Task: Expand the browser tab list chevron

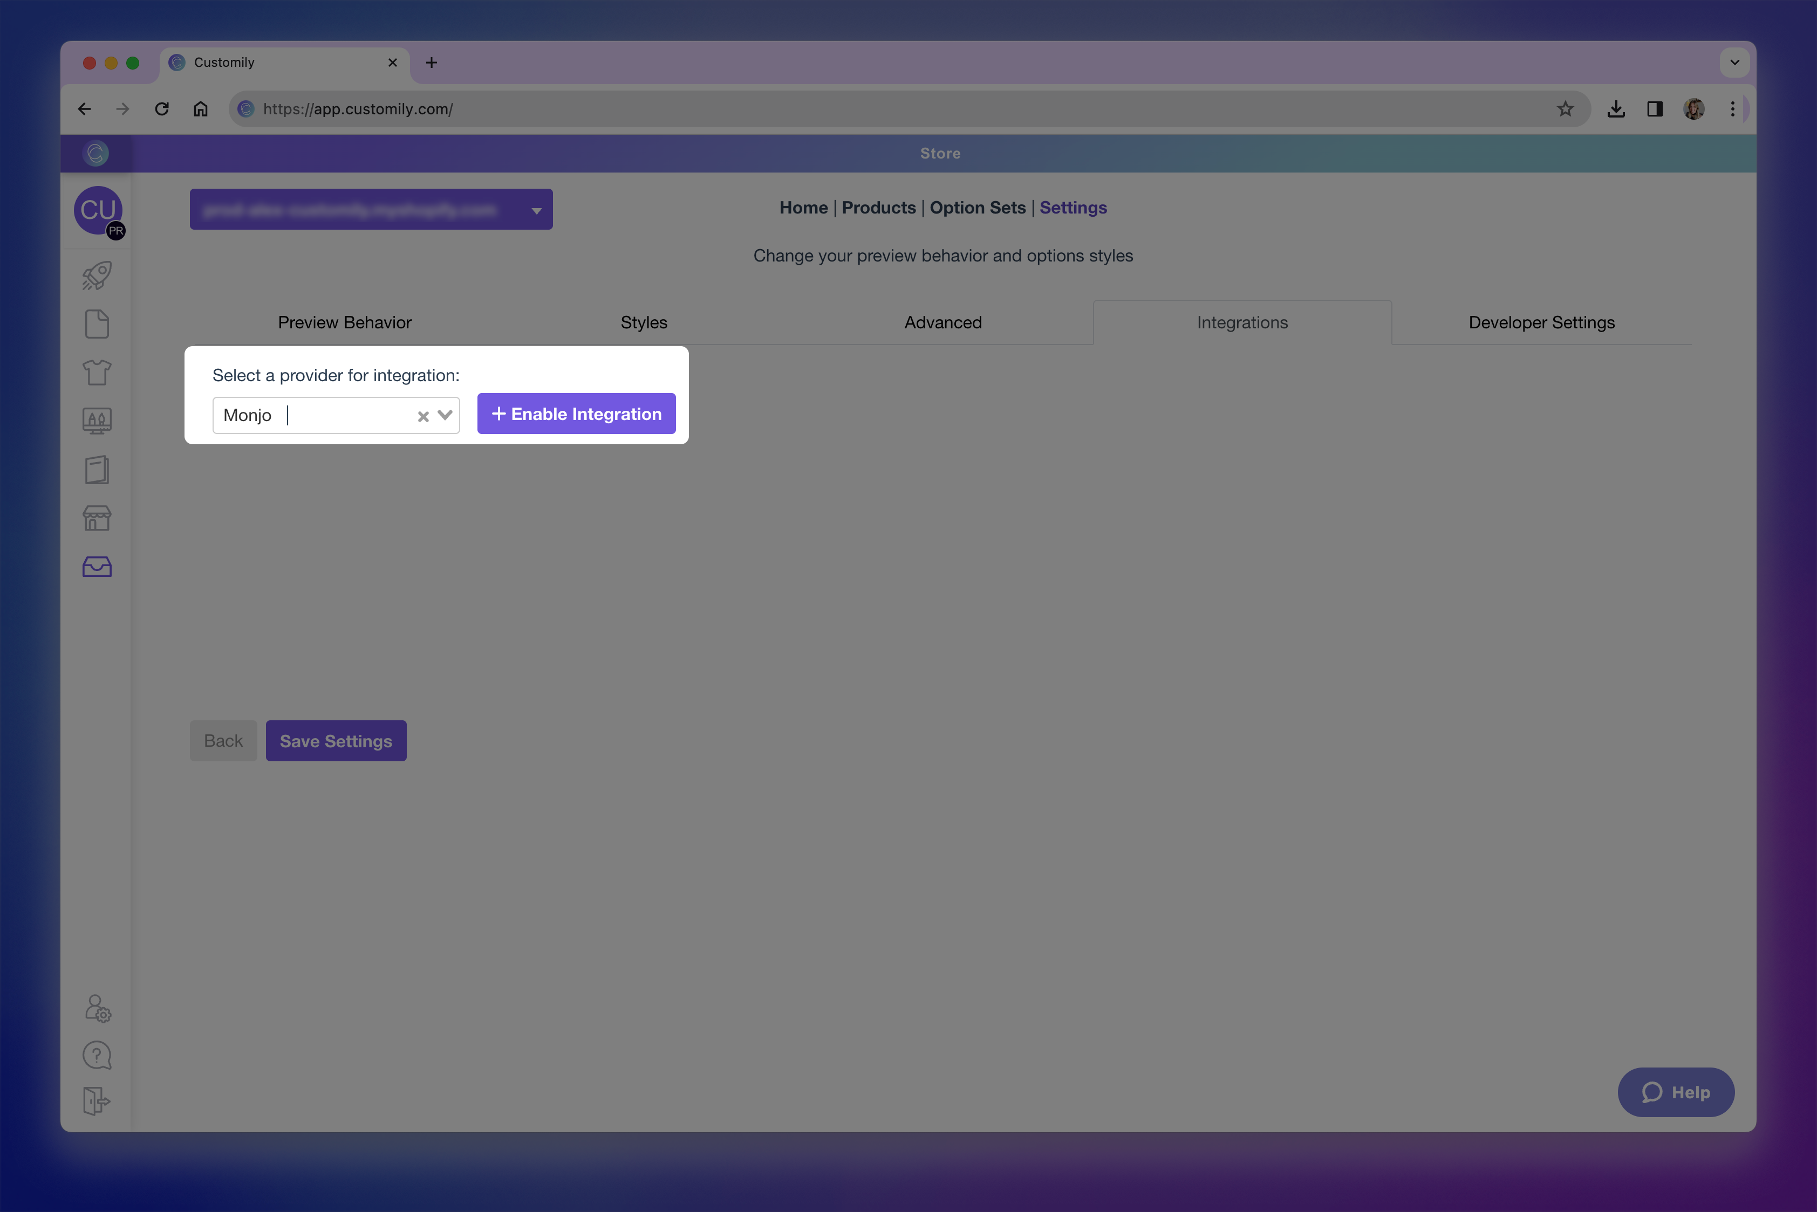Action: pyautogui.click(x=1734, y=63)
